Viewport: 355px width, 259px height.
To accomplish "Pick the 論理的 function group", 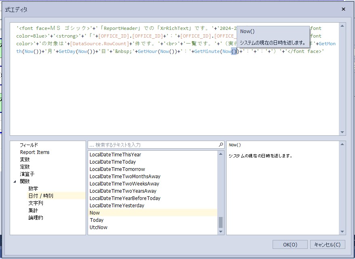I will coord(36,217).
